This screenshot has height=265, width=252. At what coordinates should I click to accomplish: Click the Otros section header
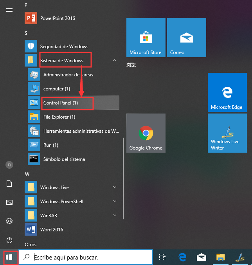pos(31,245)
